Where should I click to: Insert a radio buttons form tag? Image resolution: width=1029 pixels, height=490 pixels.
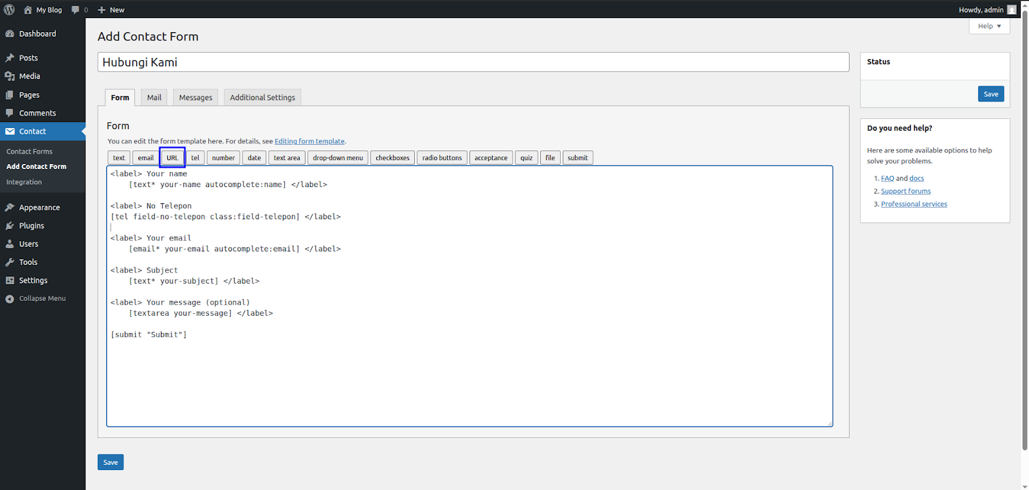point(442,158)
